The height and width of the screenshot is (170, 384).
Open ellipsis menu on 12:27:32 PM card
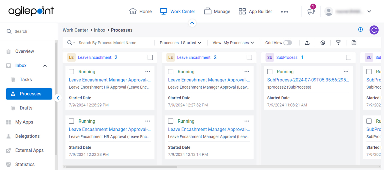[247, 72]
